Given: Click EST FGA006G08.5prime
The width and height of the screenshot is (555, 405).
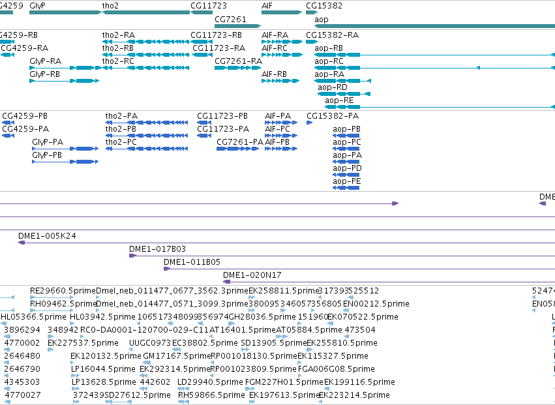Looking at the screenshot, I should pyautogui.click(x=301, y=376).
